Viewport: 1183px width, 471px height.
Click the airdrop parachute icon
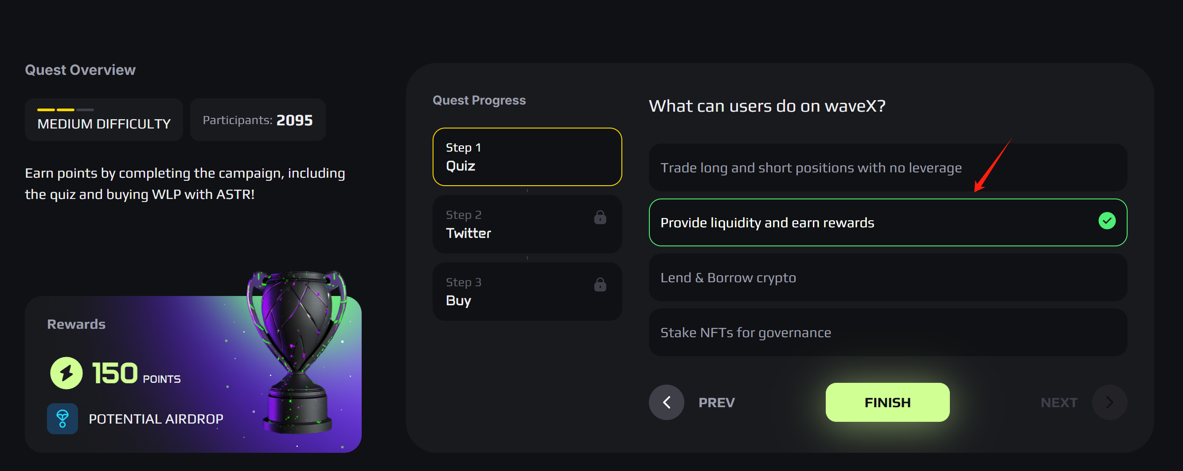(62, 418)
